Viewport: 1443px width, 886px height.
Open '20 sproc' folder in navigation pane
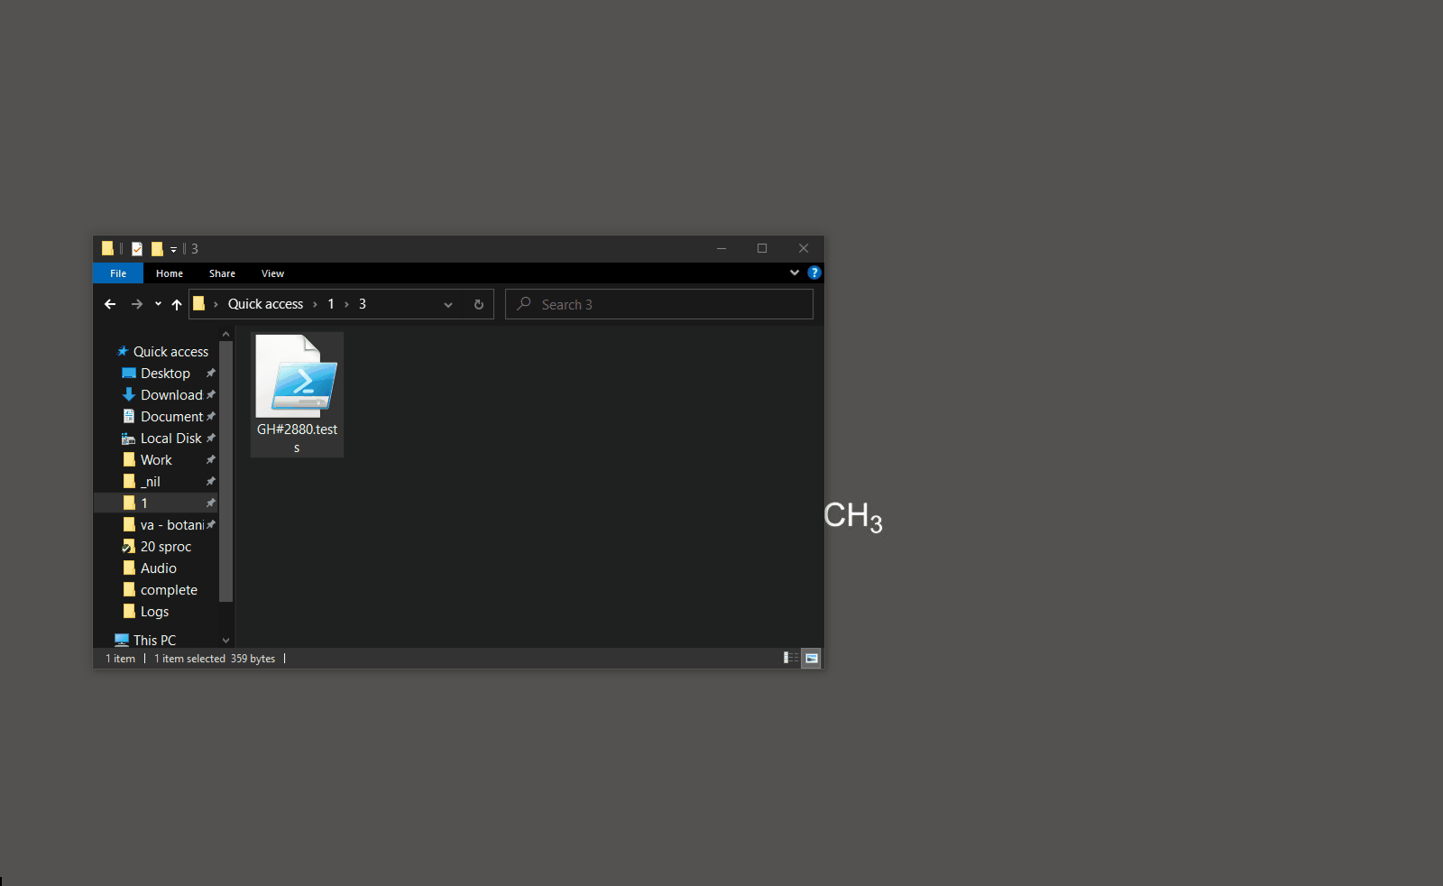point(166,547)
